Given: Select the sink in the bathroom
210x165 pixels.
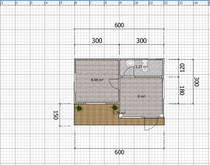Looking at the screenshot, I should [130, 63].
